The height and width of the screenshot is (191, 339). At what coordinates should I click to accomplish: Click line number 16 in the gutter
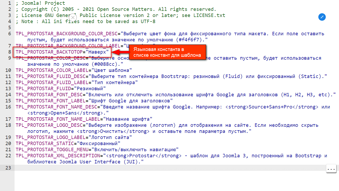point(8,107)
